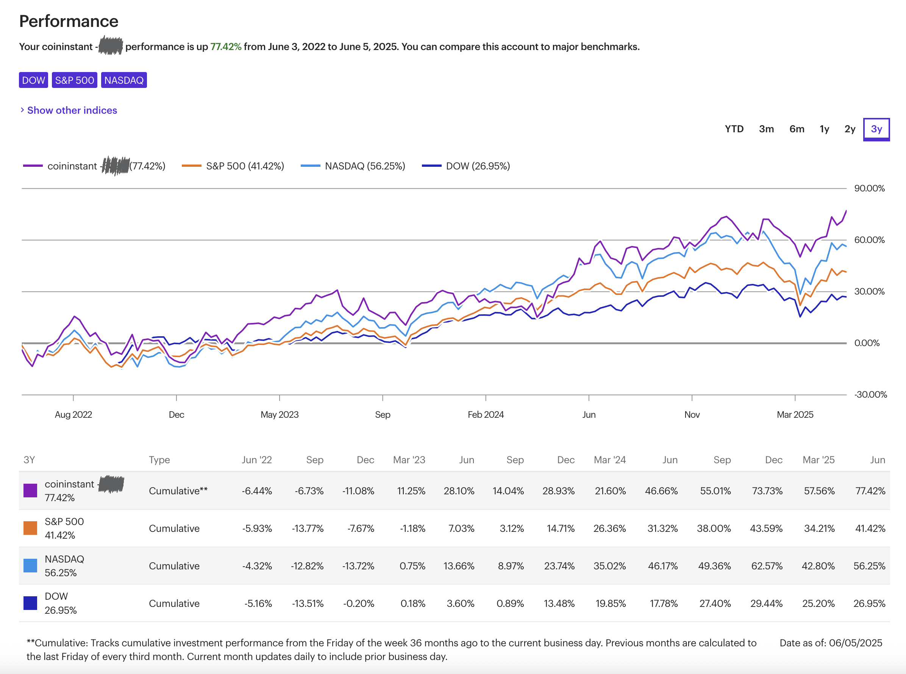The height and width of the screenshot is (674, 906).
Task: Select the active 3y range tab
Action: pyautogui.click(x=876, y=129)
